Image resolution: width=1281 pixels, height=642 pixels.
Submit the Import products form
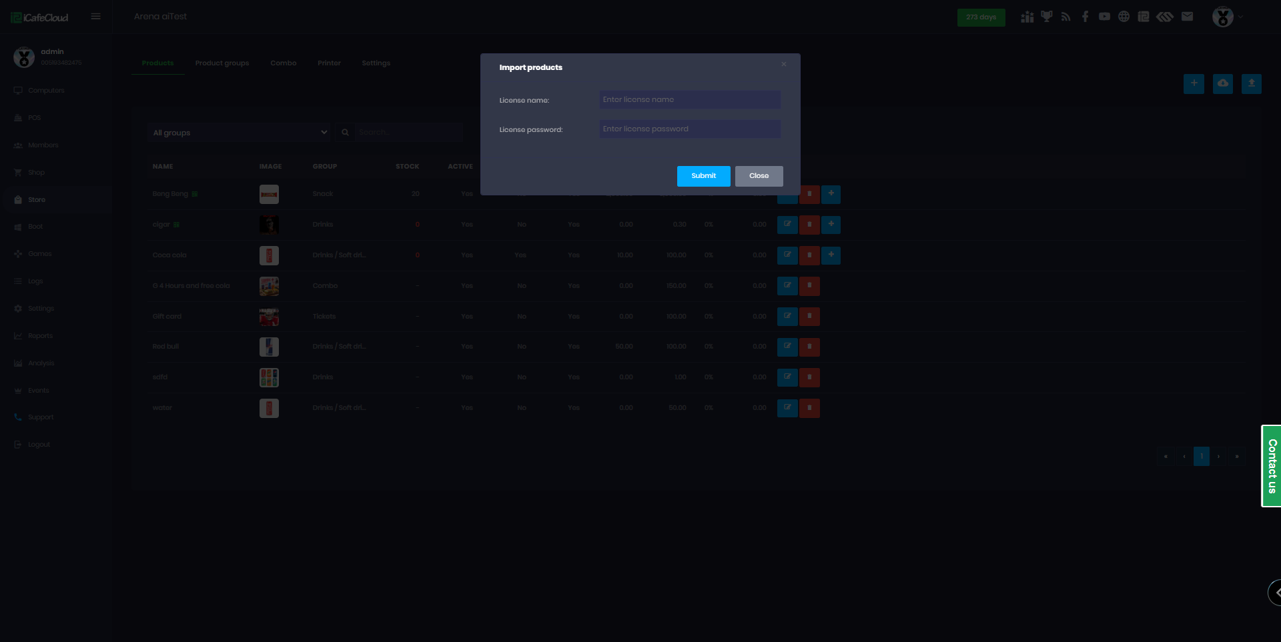703,176
